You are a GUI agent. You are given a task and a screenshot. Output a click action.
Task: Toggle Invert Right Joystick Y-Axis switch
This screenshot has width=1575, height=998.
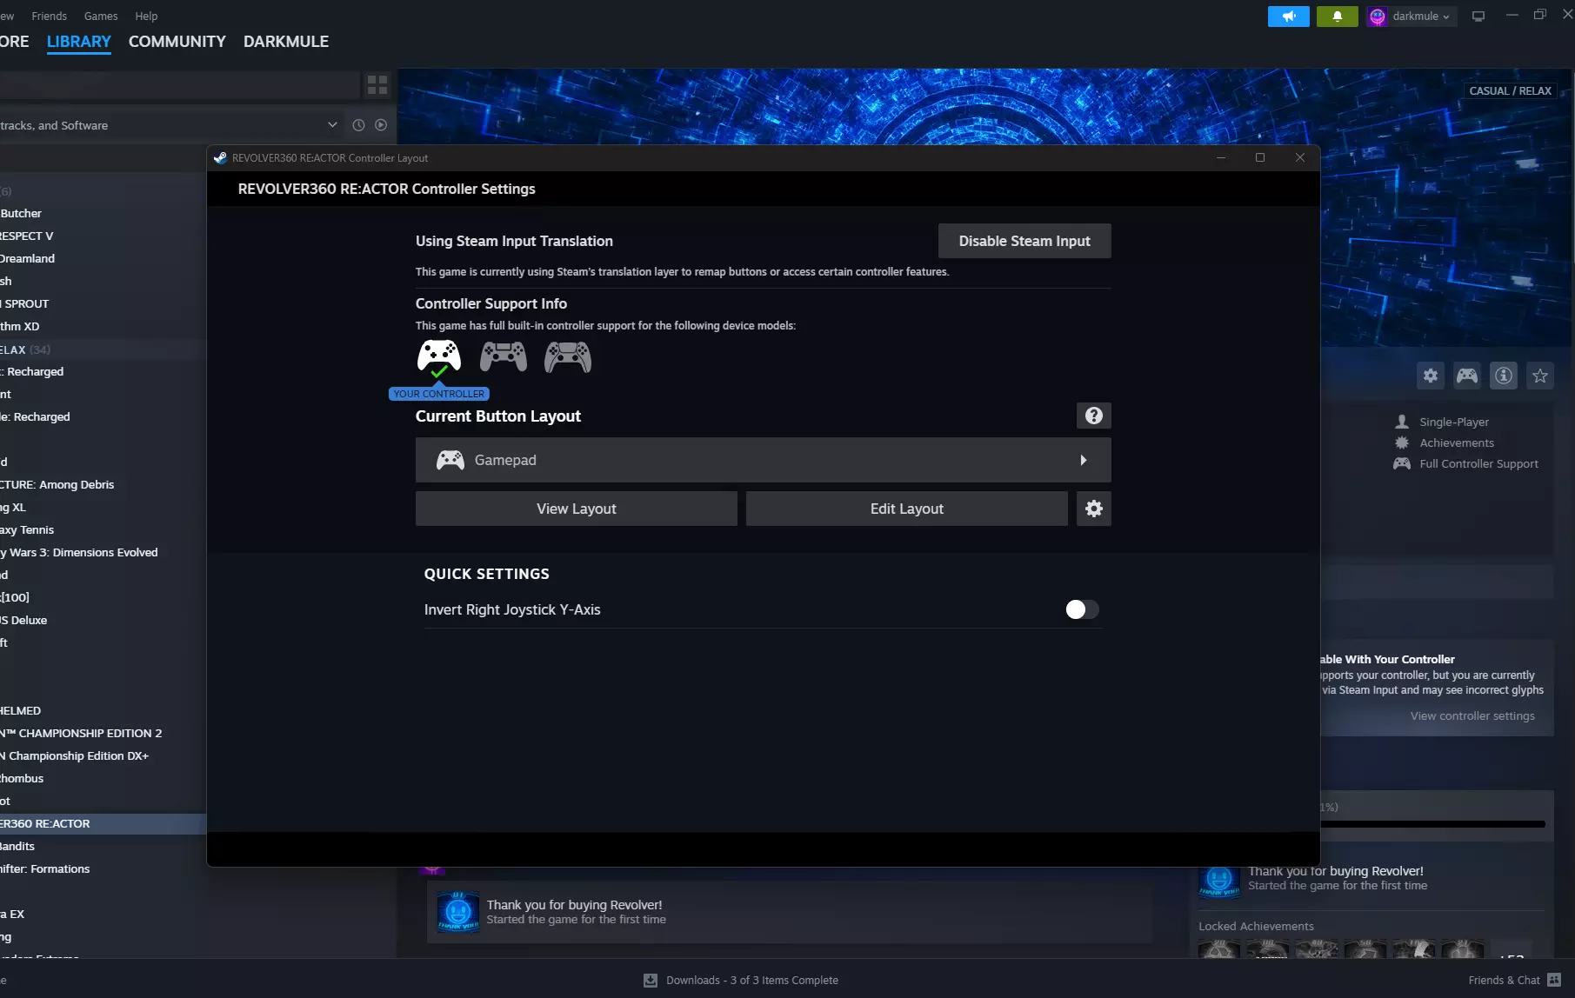tap(1082, 609)
